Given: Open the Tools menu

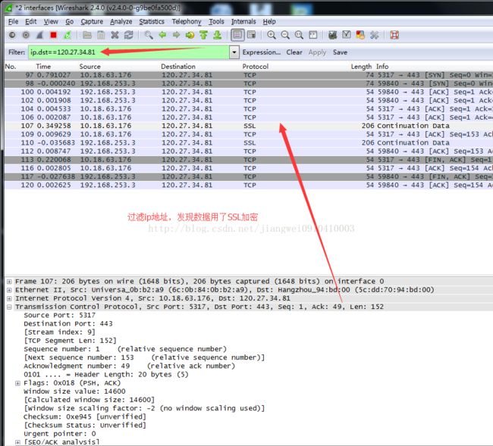Looking at the screenshot, I should [216, 22].
